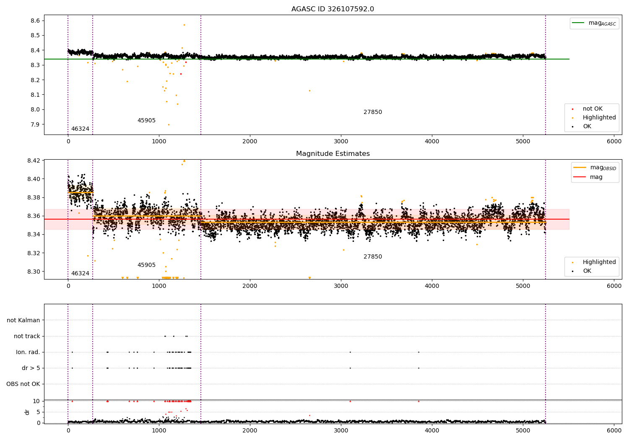This screenshot has height=440, width=629.
Task: Click the green mag AGASC legend entry
Action: click(x=594, y=23)
